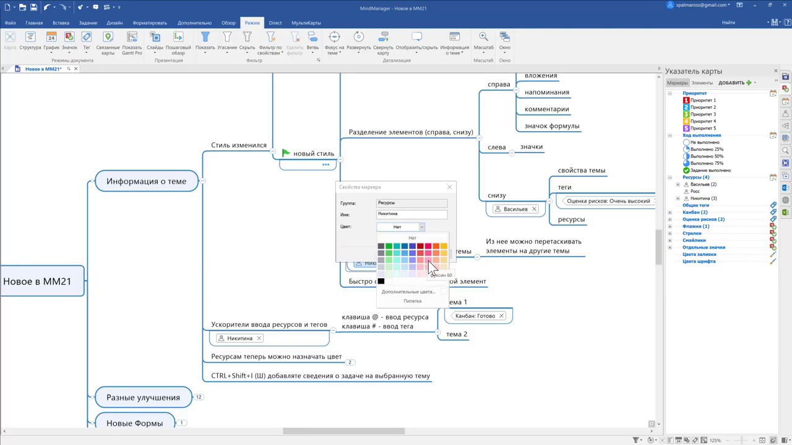
Task: Click the Имя field with Никитина
Action: (x=411, y=214)
